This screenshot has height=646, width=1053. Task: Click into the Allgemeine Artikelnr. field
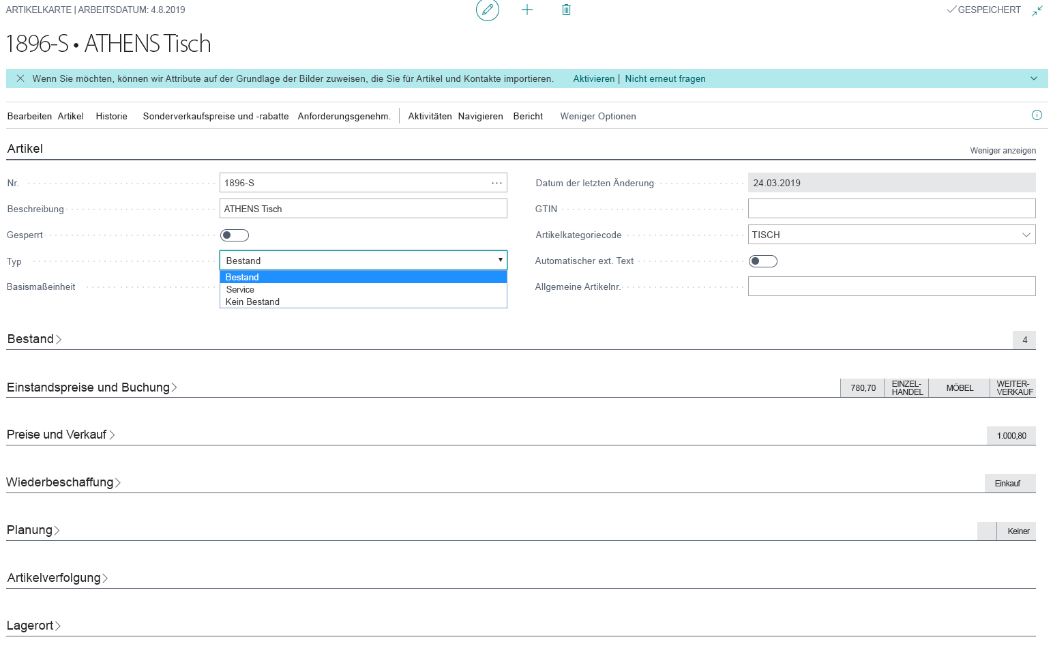pos(891,287)
